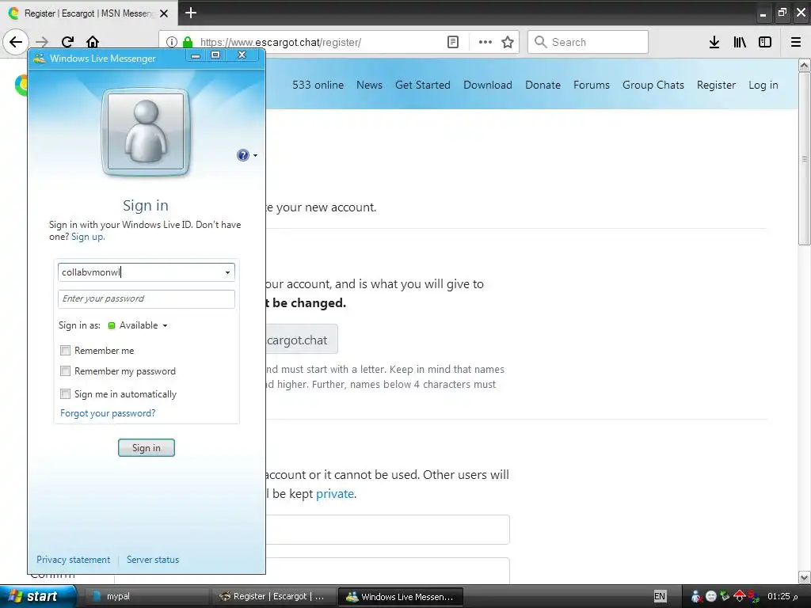Bookmark this page with the star icon
This screenshot has width=811, height=608.
[x=508, y=42]
